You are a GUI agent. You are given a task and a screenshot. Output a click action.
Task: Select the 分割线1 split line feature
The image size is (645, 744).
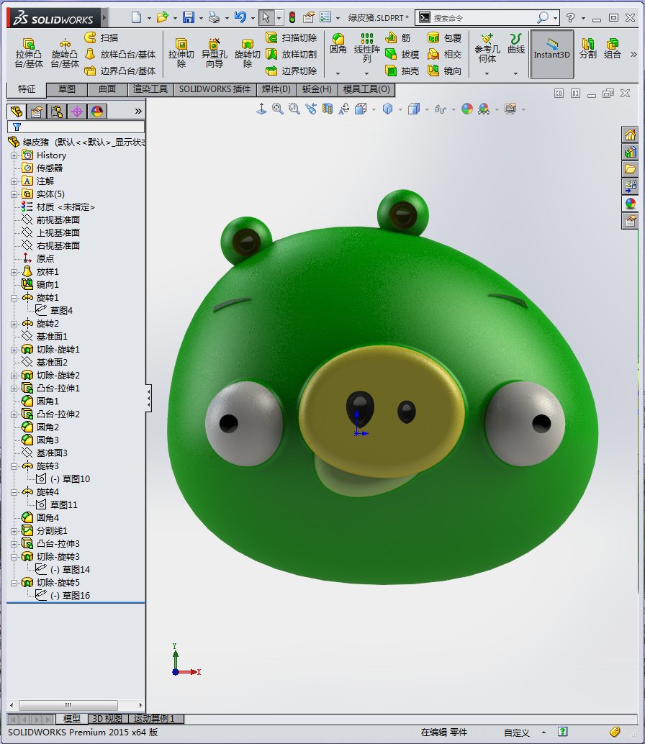[45, 531]
